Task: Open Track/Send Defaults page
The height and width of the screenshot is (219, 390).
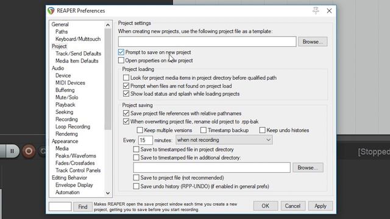Action: pos(78,54)
